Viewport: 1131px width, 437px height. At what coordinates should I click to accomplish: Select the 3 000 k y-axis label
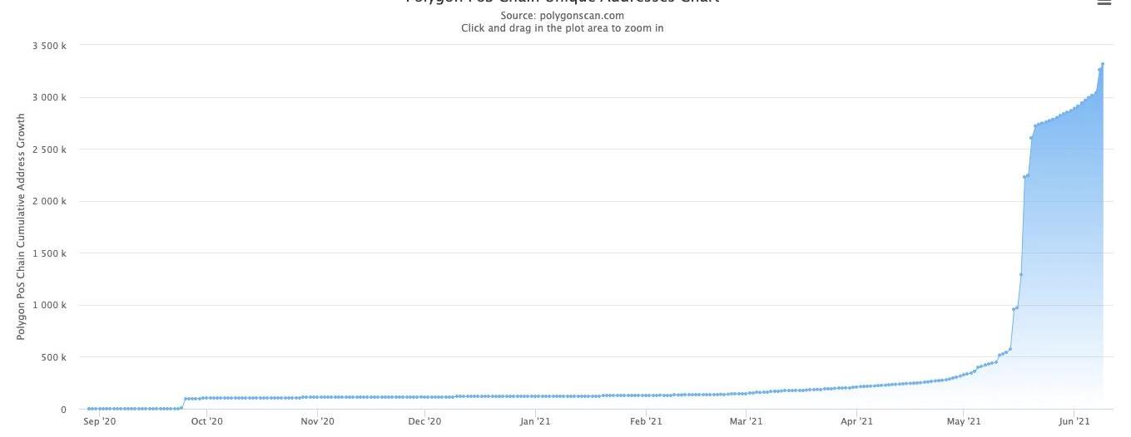(x=49, y=98)
